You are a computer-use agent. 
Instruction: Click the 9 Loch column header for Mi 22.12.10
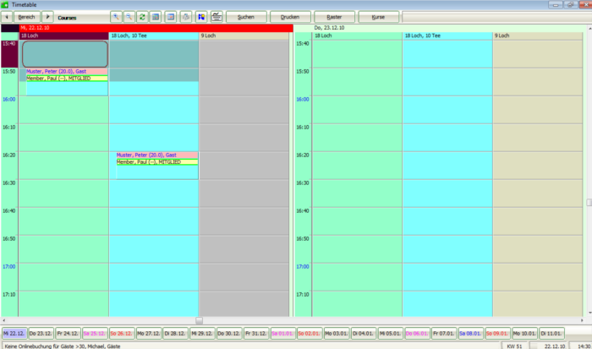245,36
